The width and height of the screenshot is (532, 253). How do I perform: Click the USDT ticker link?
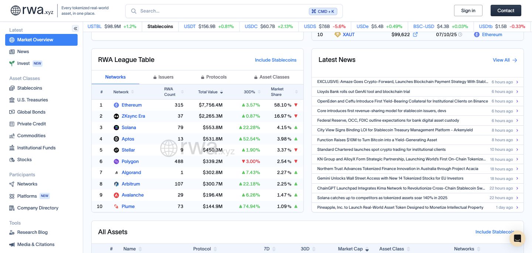[190, 27]
